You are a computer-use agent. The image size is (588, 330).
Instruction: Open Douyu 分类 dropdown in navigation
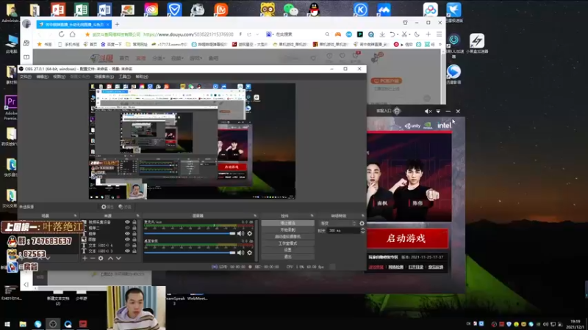[x=159, y=59]
